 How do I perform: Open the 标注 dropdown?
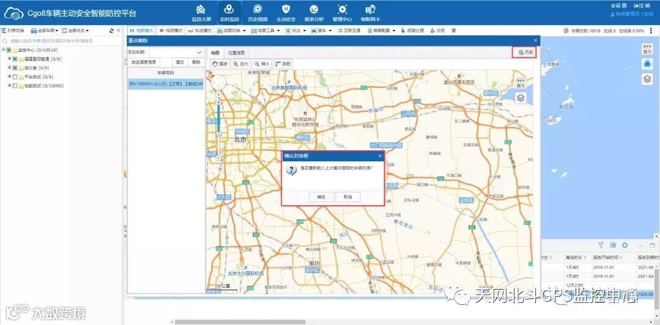tap(296, 31)
